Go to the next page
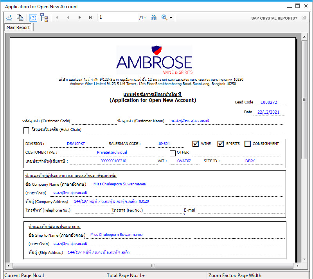This screenshot has height=279, width=313. (x=79, y=18)
